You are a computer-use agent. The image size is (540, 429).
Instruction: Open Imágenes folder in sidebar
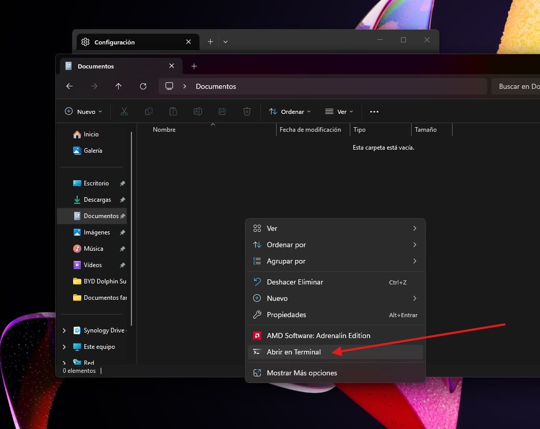92,232
